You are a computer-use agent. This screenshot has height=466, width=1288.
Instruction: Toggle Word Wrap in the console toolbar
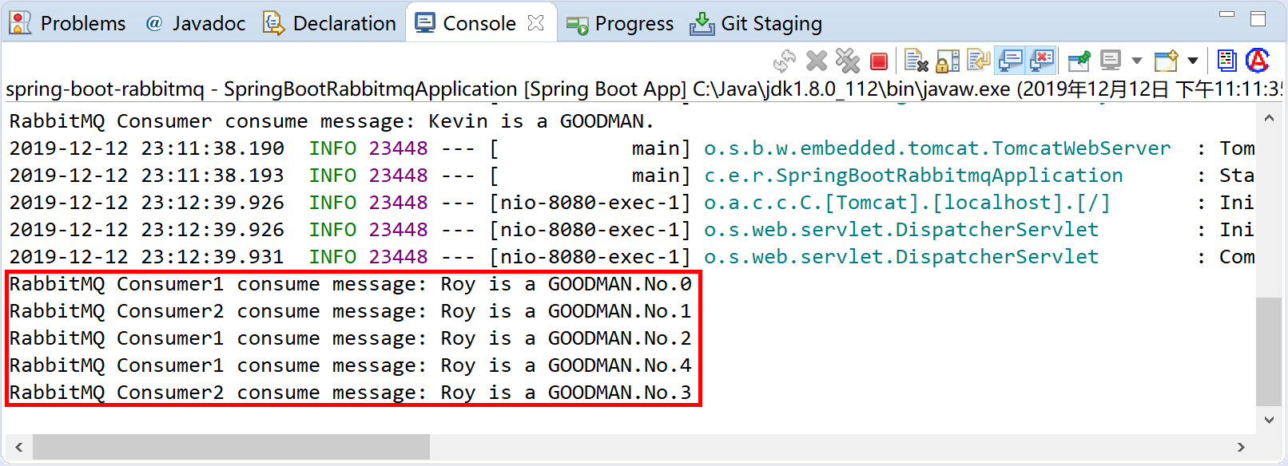coord(978,61)
